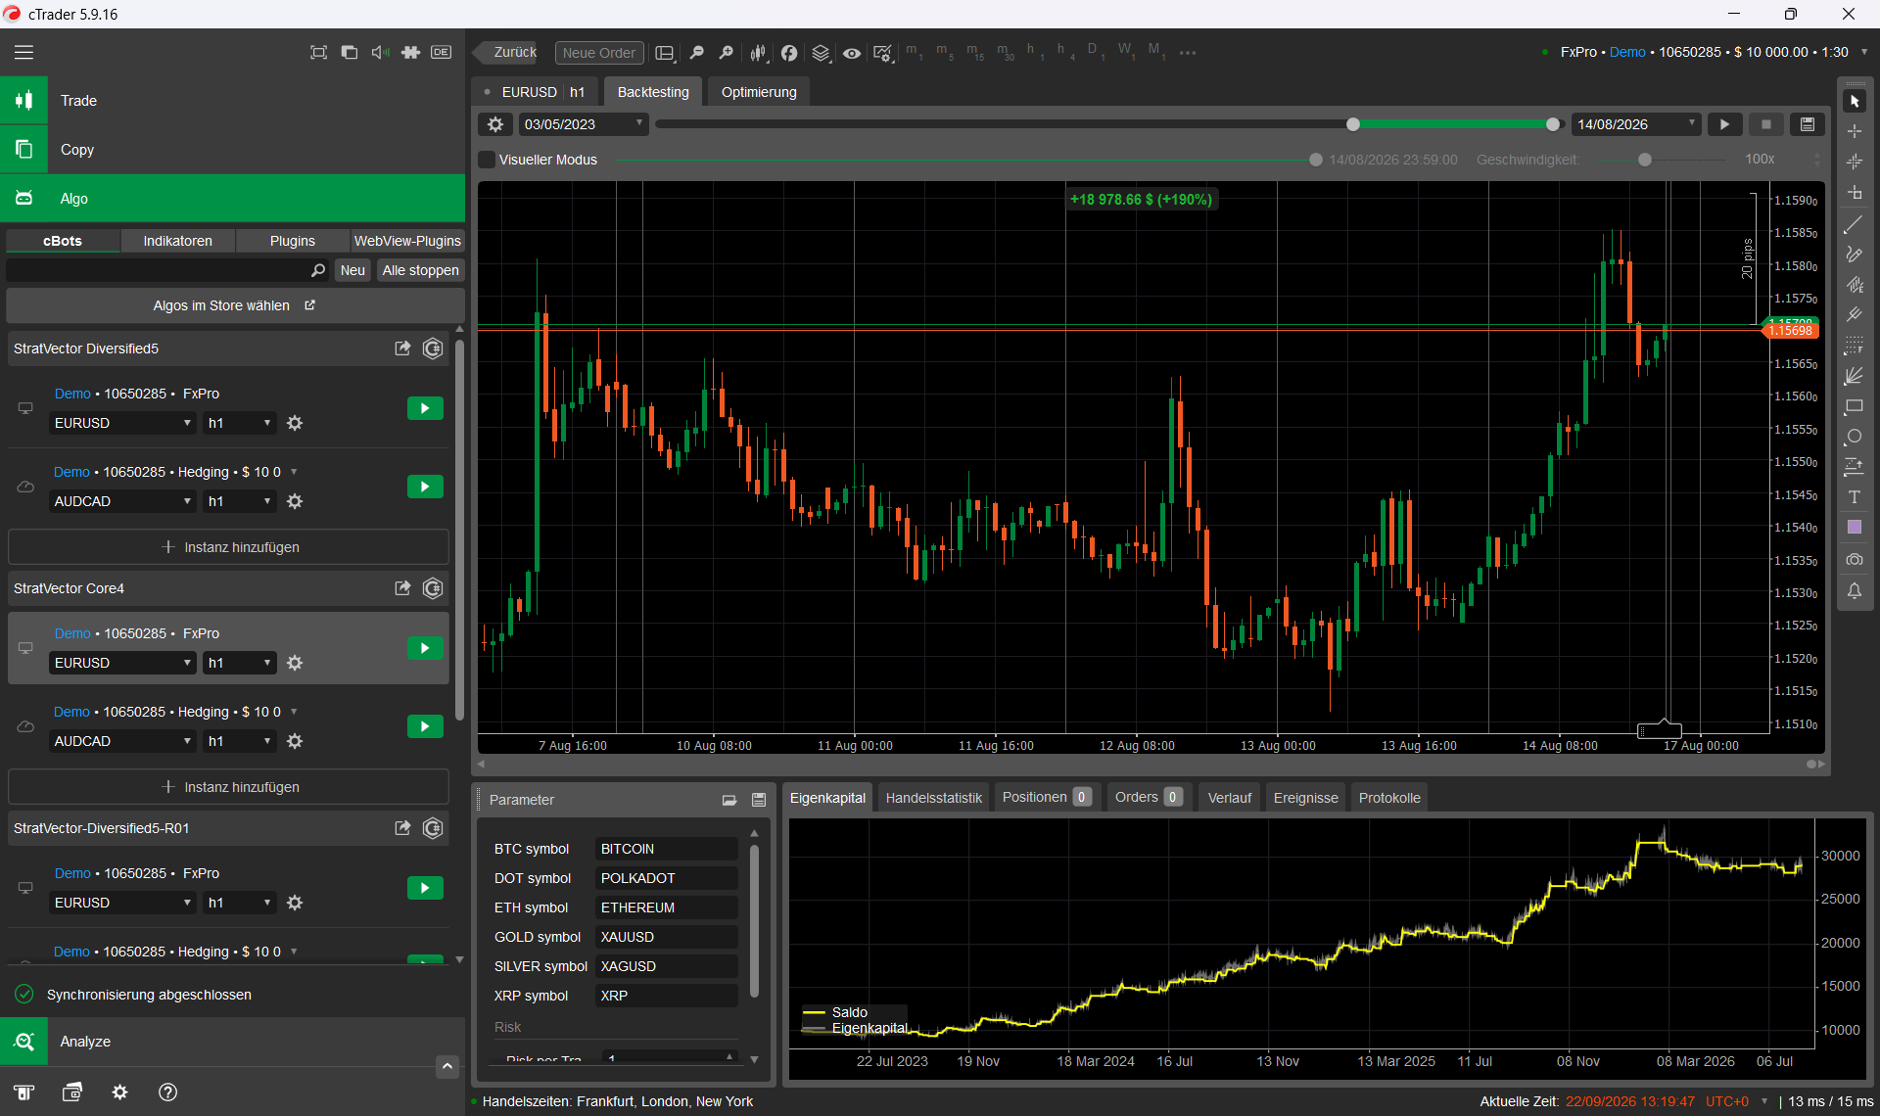Screen dimensions: 1880x1116
Task: Open settings gear for Core4 EURUSD instance
Action: 295,663
